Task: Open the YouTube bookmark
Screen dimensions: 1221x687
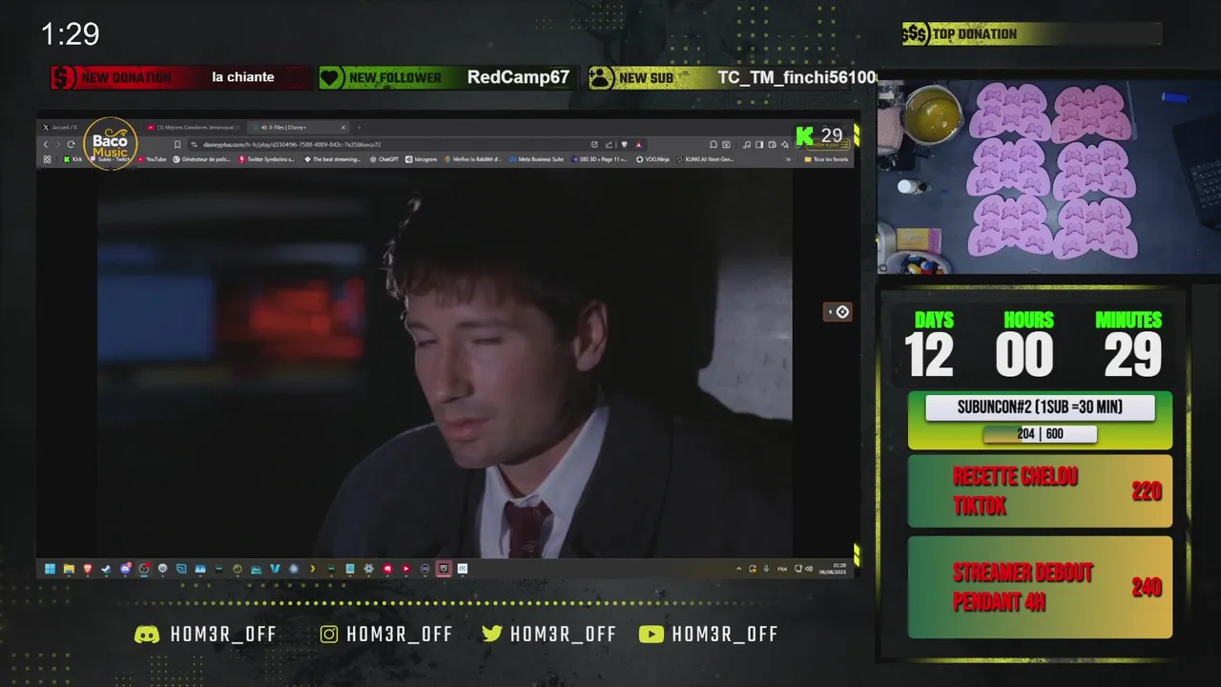Action: click(x=152, y=159)
